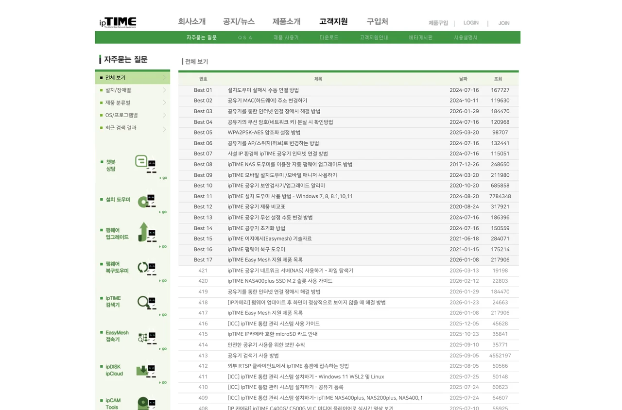Image resolution: width=622 pixels, height=410 pixels.
Task: Click the go arrow under EasyMesh 접속기
Action: pos(163,349)
